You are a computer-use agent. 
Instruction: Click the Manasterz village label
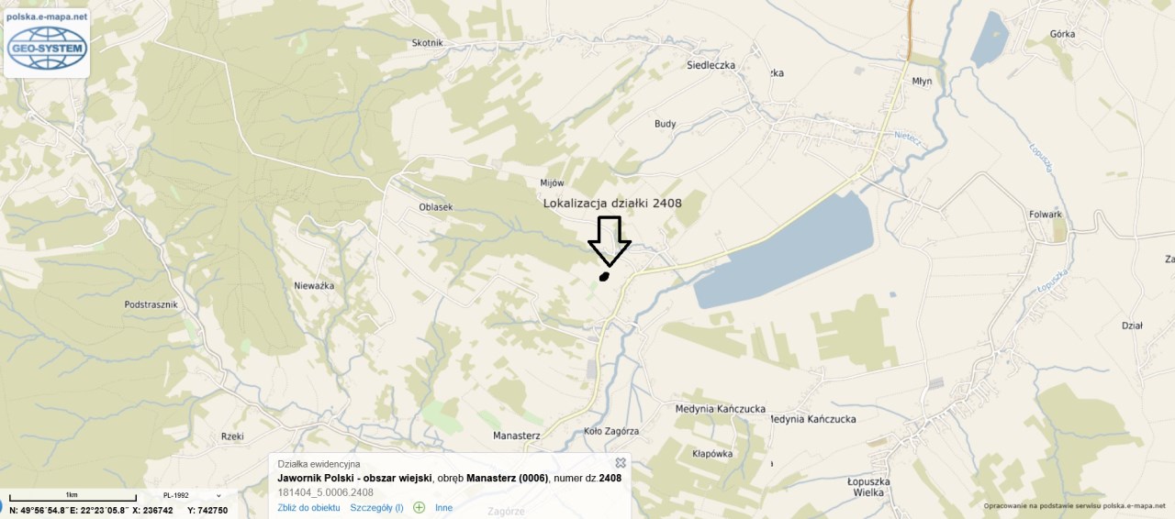point(516,435)
